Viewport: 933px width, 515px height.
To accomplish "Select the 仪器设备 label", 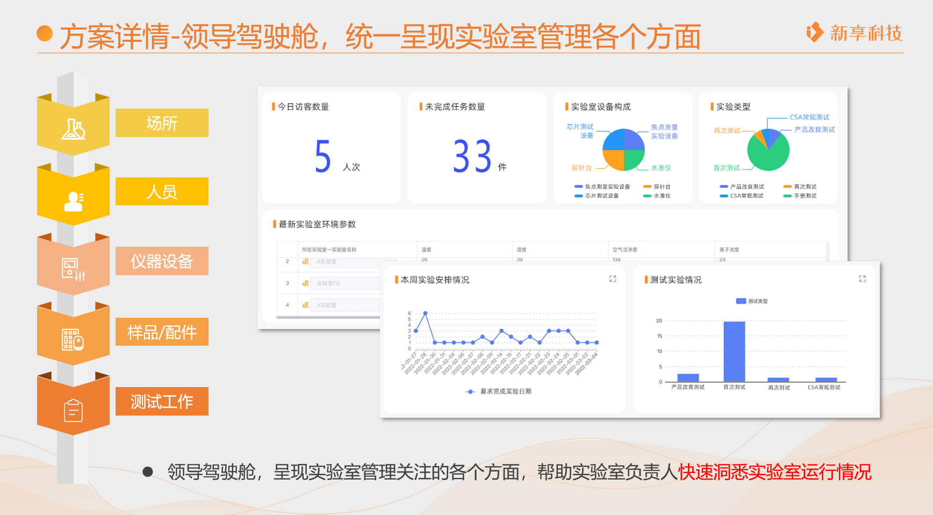I will tap(162, 261).
